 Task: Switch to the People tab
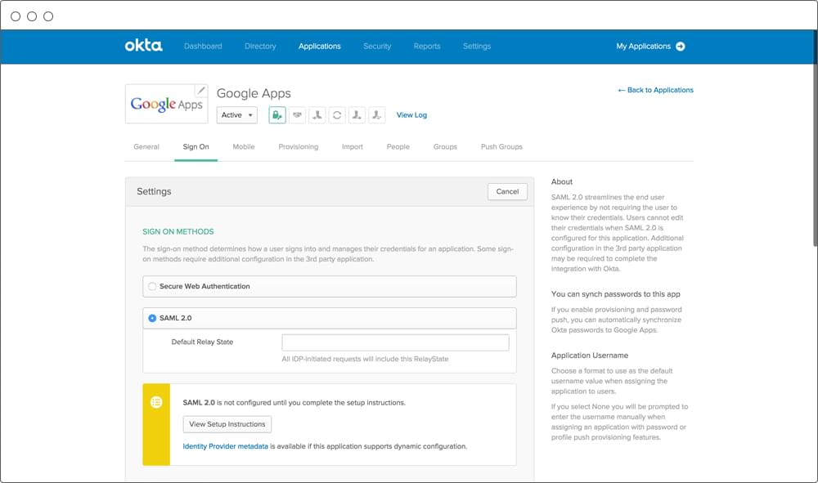point(398,147)
